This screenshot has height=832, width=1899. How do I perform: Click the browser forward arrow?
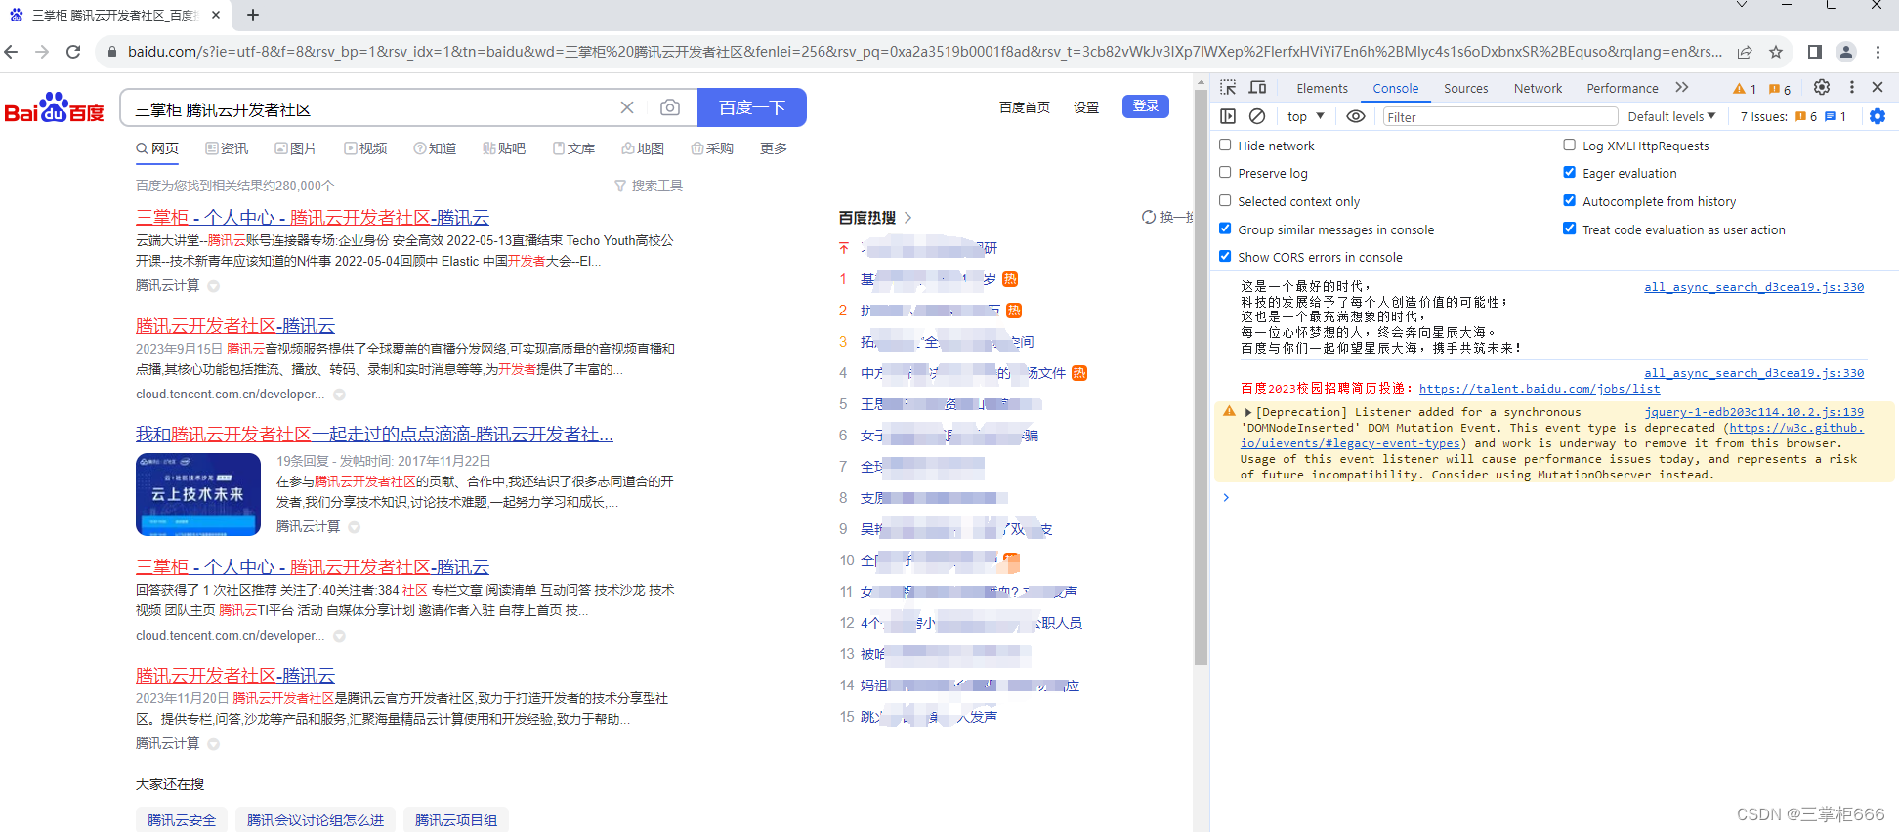pyautogui.click(x=42, y=52)
